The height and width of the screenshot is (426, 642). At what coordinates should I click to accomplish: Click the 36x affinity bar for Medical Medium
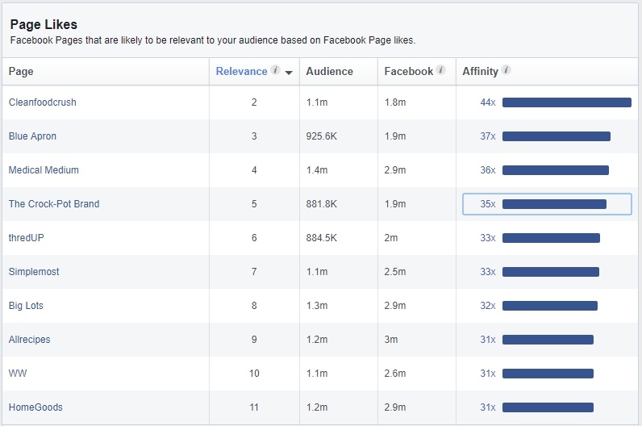tap(556, 170)
